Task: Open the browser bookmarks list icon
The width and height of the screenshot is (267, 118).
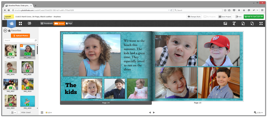Action: [229, 10]
